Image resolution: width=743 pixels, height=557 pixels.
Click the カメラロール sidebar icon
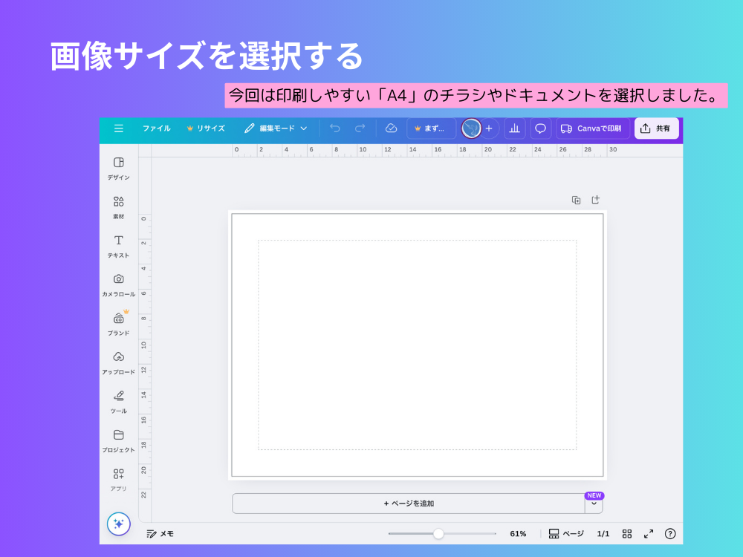click(119, 282)
